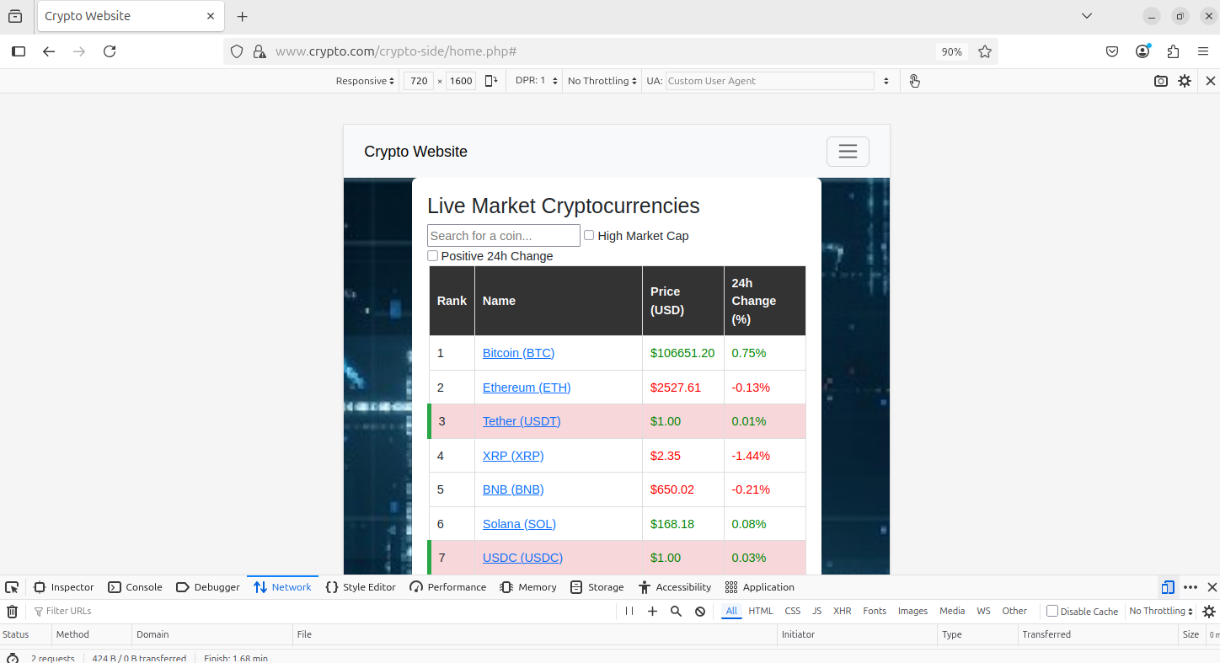Check the Positive 24h Change filter

(433, 256)
